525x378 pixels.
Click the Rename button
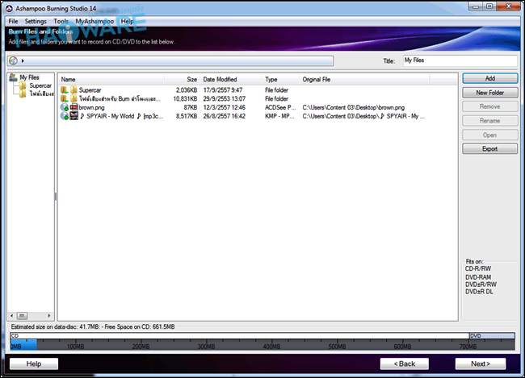pyautogui.click(x=489, y=121)
